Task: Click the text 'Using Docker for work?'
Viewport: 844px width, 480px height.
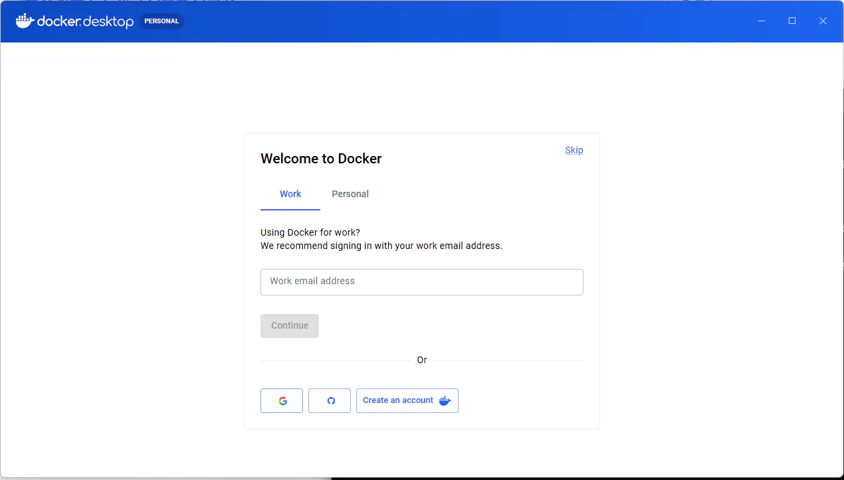Action: (310, 232)
